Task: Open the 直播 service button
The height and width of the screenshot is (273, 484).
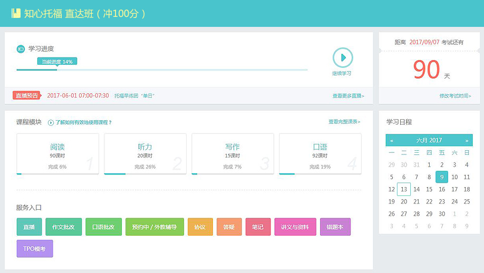Action: 29,227
